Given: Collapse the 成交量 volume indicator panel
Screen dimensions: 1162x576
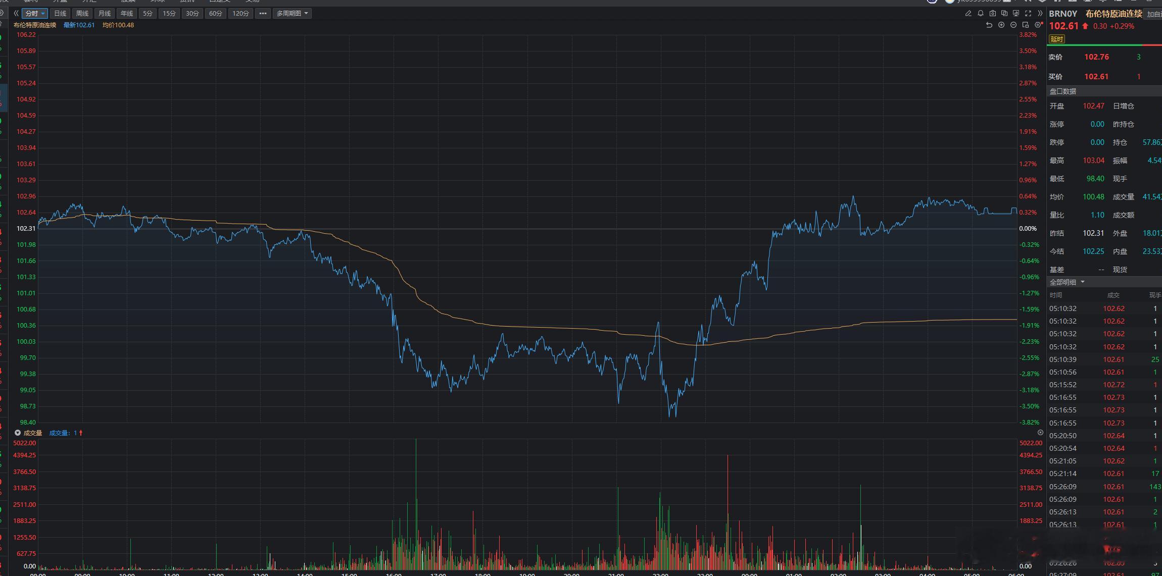Looking at the screenshot, I should [18, 433].
